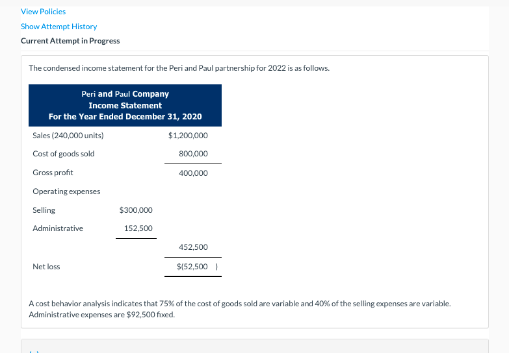Click the condensed income statement intro sentence
509x353 pixels.
click(x=179, y=68)
